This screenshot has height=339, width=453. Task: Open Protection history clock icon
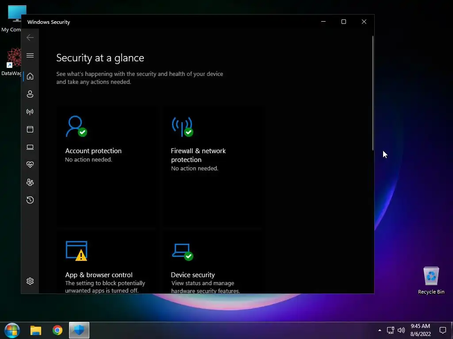coord(30,200)
